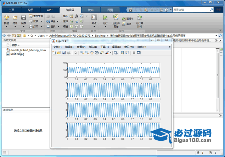Click the 打开 (Open) folder icon
This screenshot has width=225, height=157.
[15, 18]
